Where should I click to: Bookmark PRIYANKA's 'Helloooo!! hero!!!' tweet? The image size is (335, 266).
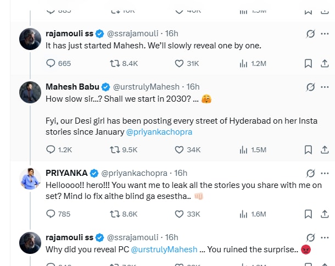[309, 214]
